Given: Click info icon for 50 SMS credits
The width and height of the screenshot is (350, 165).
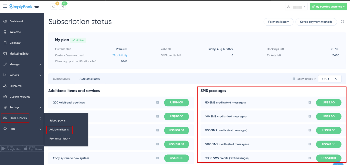Looking at the screenshot, I should [x=310, y=103].
